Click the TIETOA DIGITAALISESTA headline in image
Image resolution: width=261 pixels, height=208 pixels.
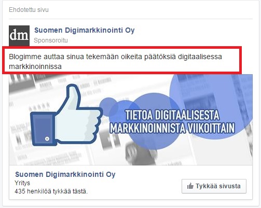(x=172, y=115)
